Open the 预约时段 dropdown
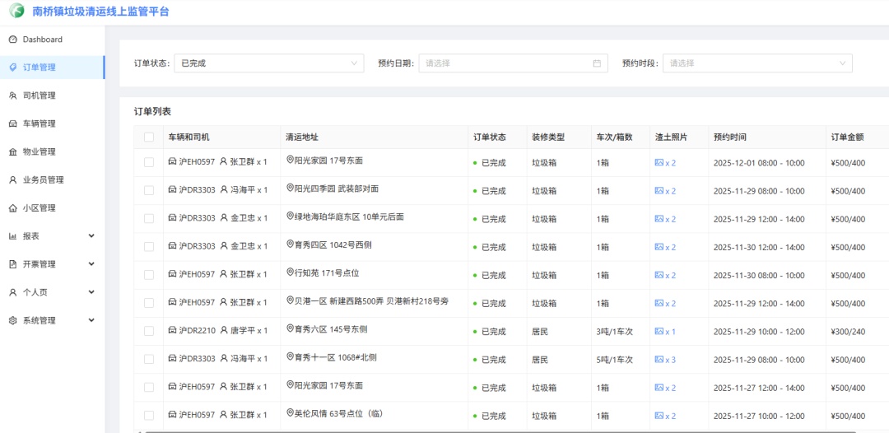The image size is (889, 433). [x=756, y=63]
